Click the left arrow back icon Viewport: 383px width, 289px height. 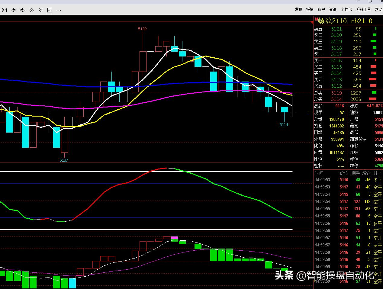coord(13,10)
